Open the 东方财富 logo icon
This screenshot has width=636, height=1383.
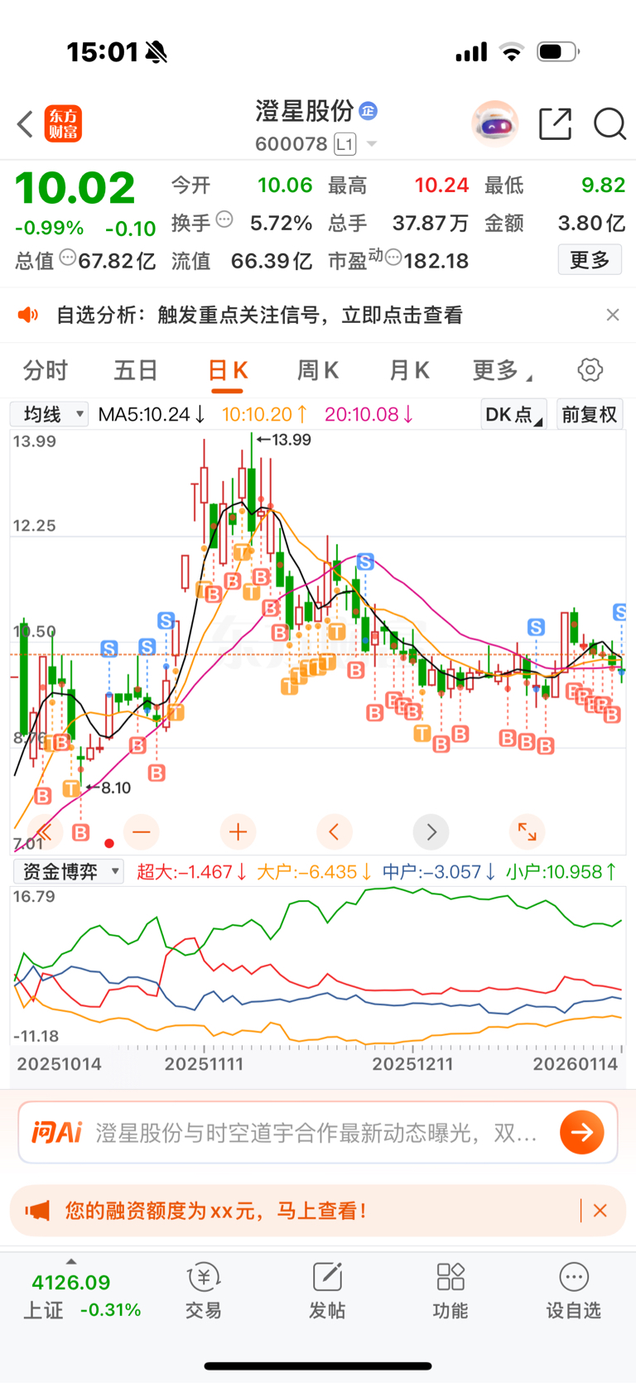pos(63,124)
